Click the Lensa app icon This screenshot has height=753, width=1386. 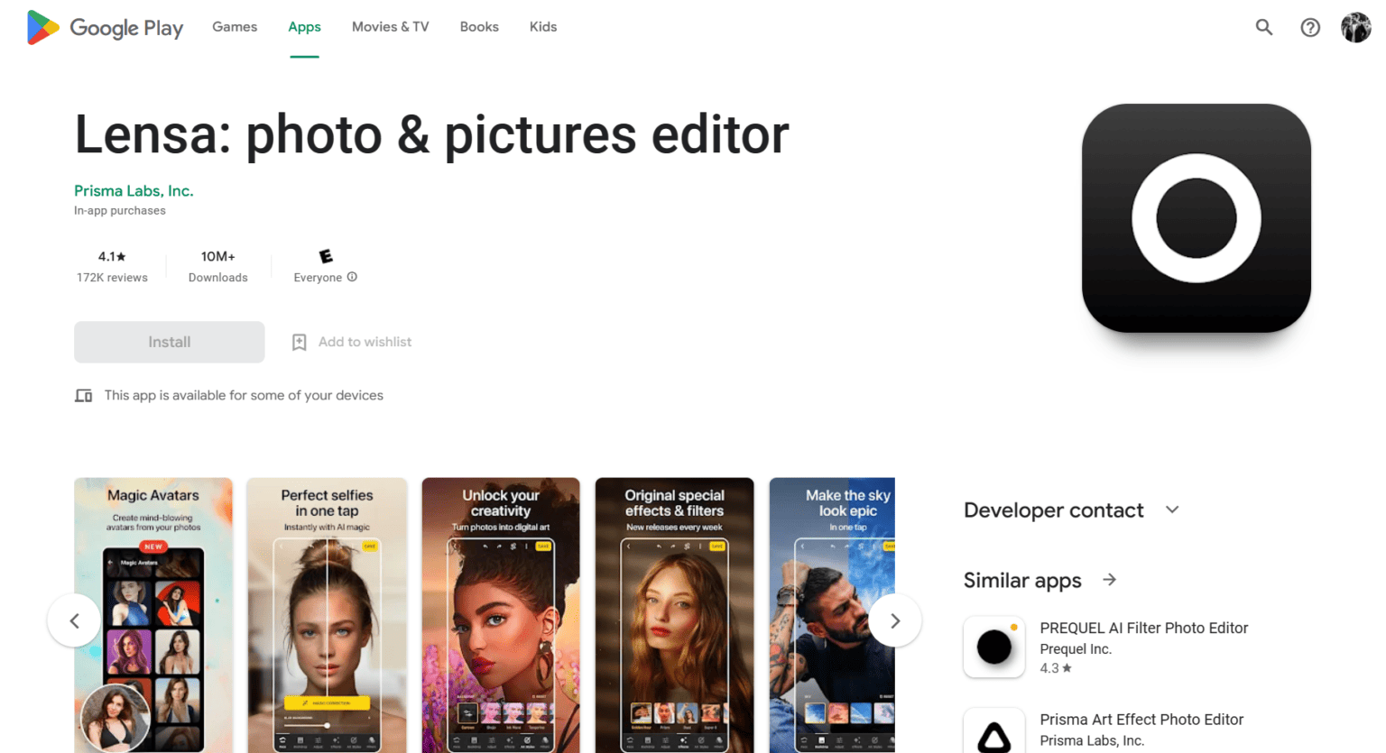[1196, 218]
